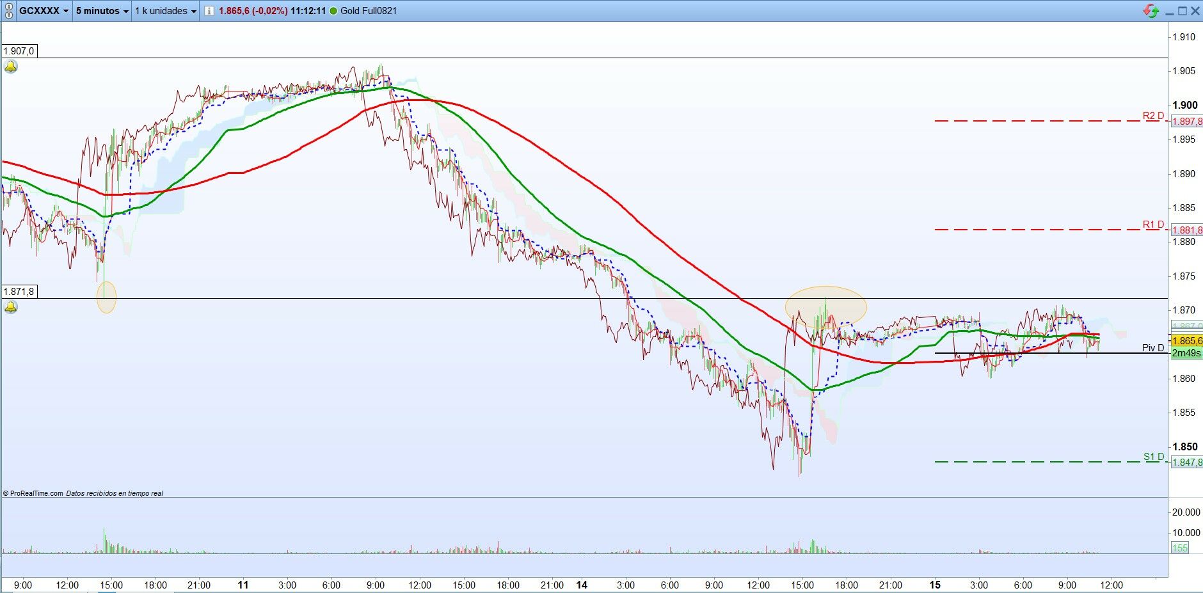Viewport: 1203px width, 593px height.
Task: Select the 1.871,8 alert level label
Action: [19, 292]
